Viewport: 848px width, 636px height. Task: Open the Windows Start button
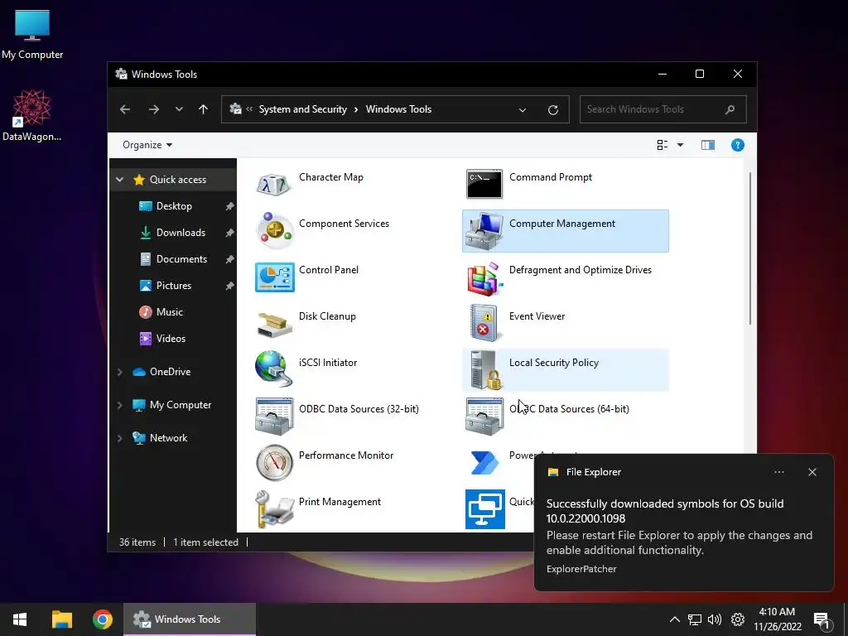20,619
